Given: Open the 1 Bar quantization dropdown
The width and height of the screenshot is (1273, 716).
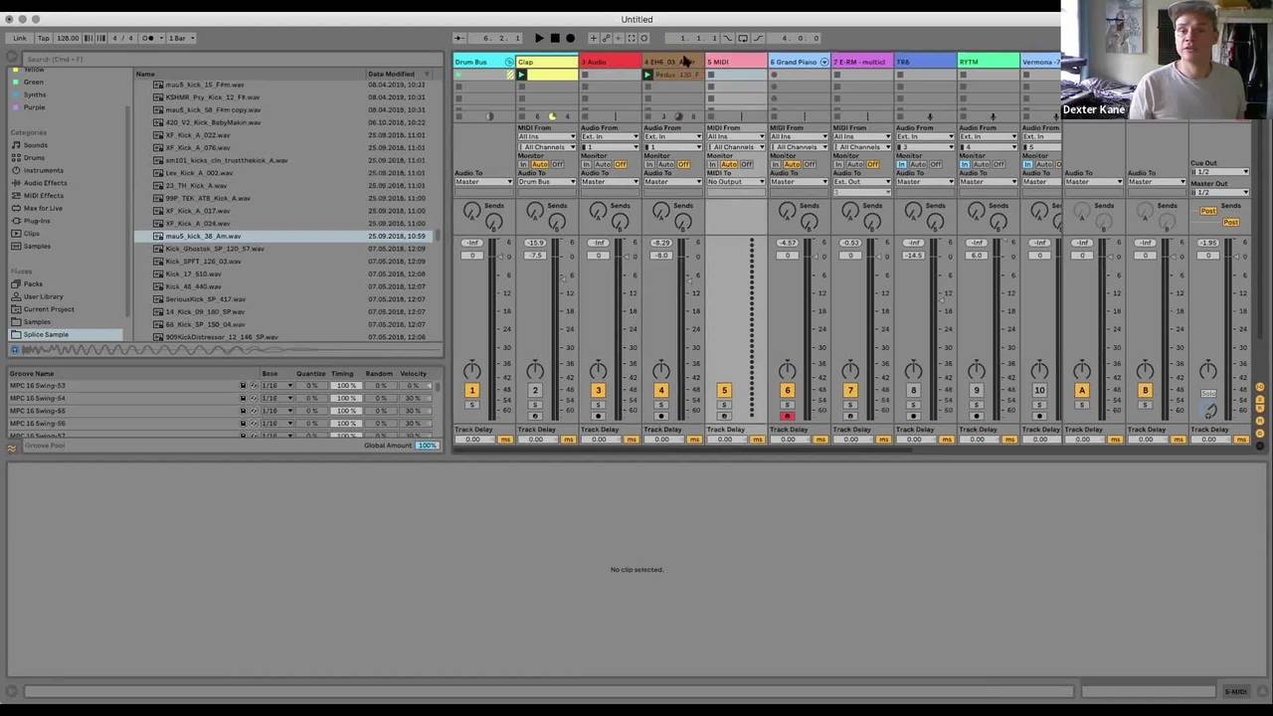Looking at the screenshot, I should (181, 38).
